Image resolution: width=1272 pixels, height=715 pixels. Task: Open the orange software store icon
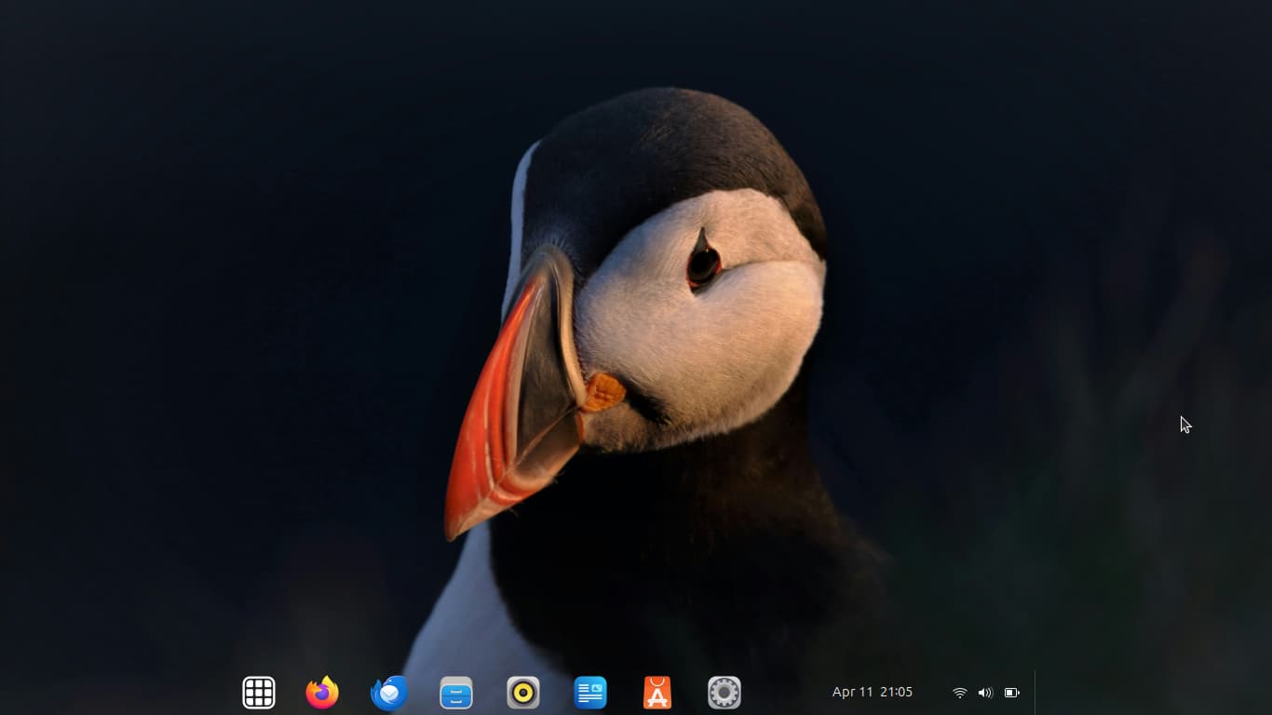(x=657, y=693)
